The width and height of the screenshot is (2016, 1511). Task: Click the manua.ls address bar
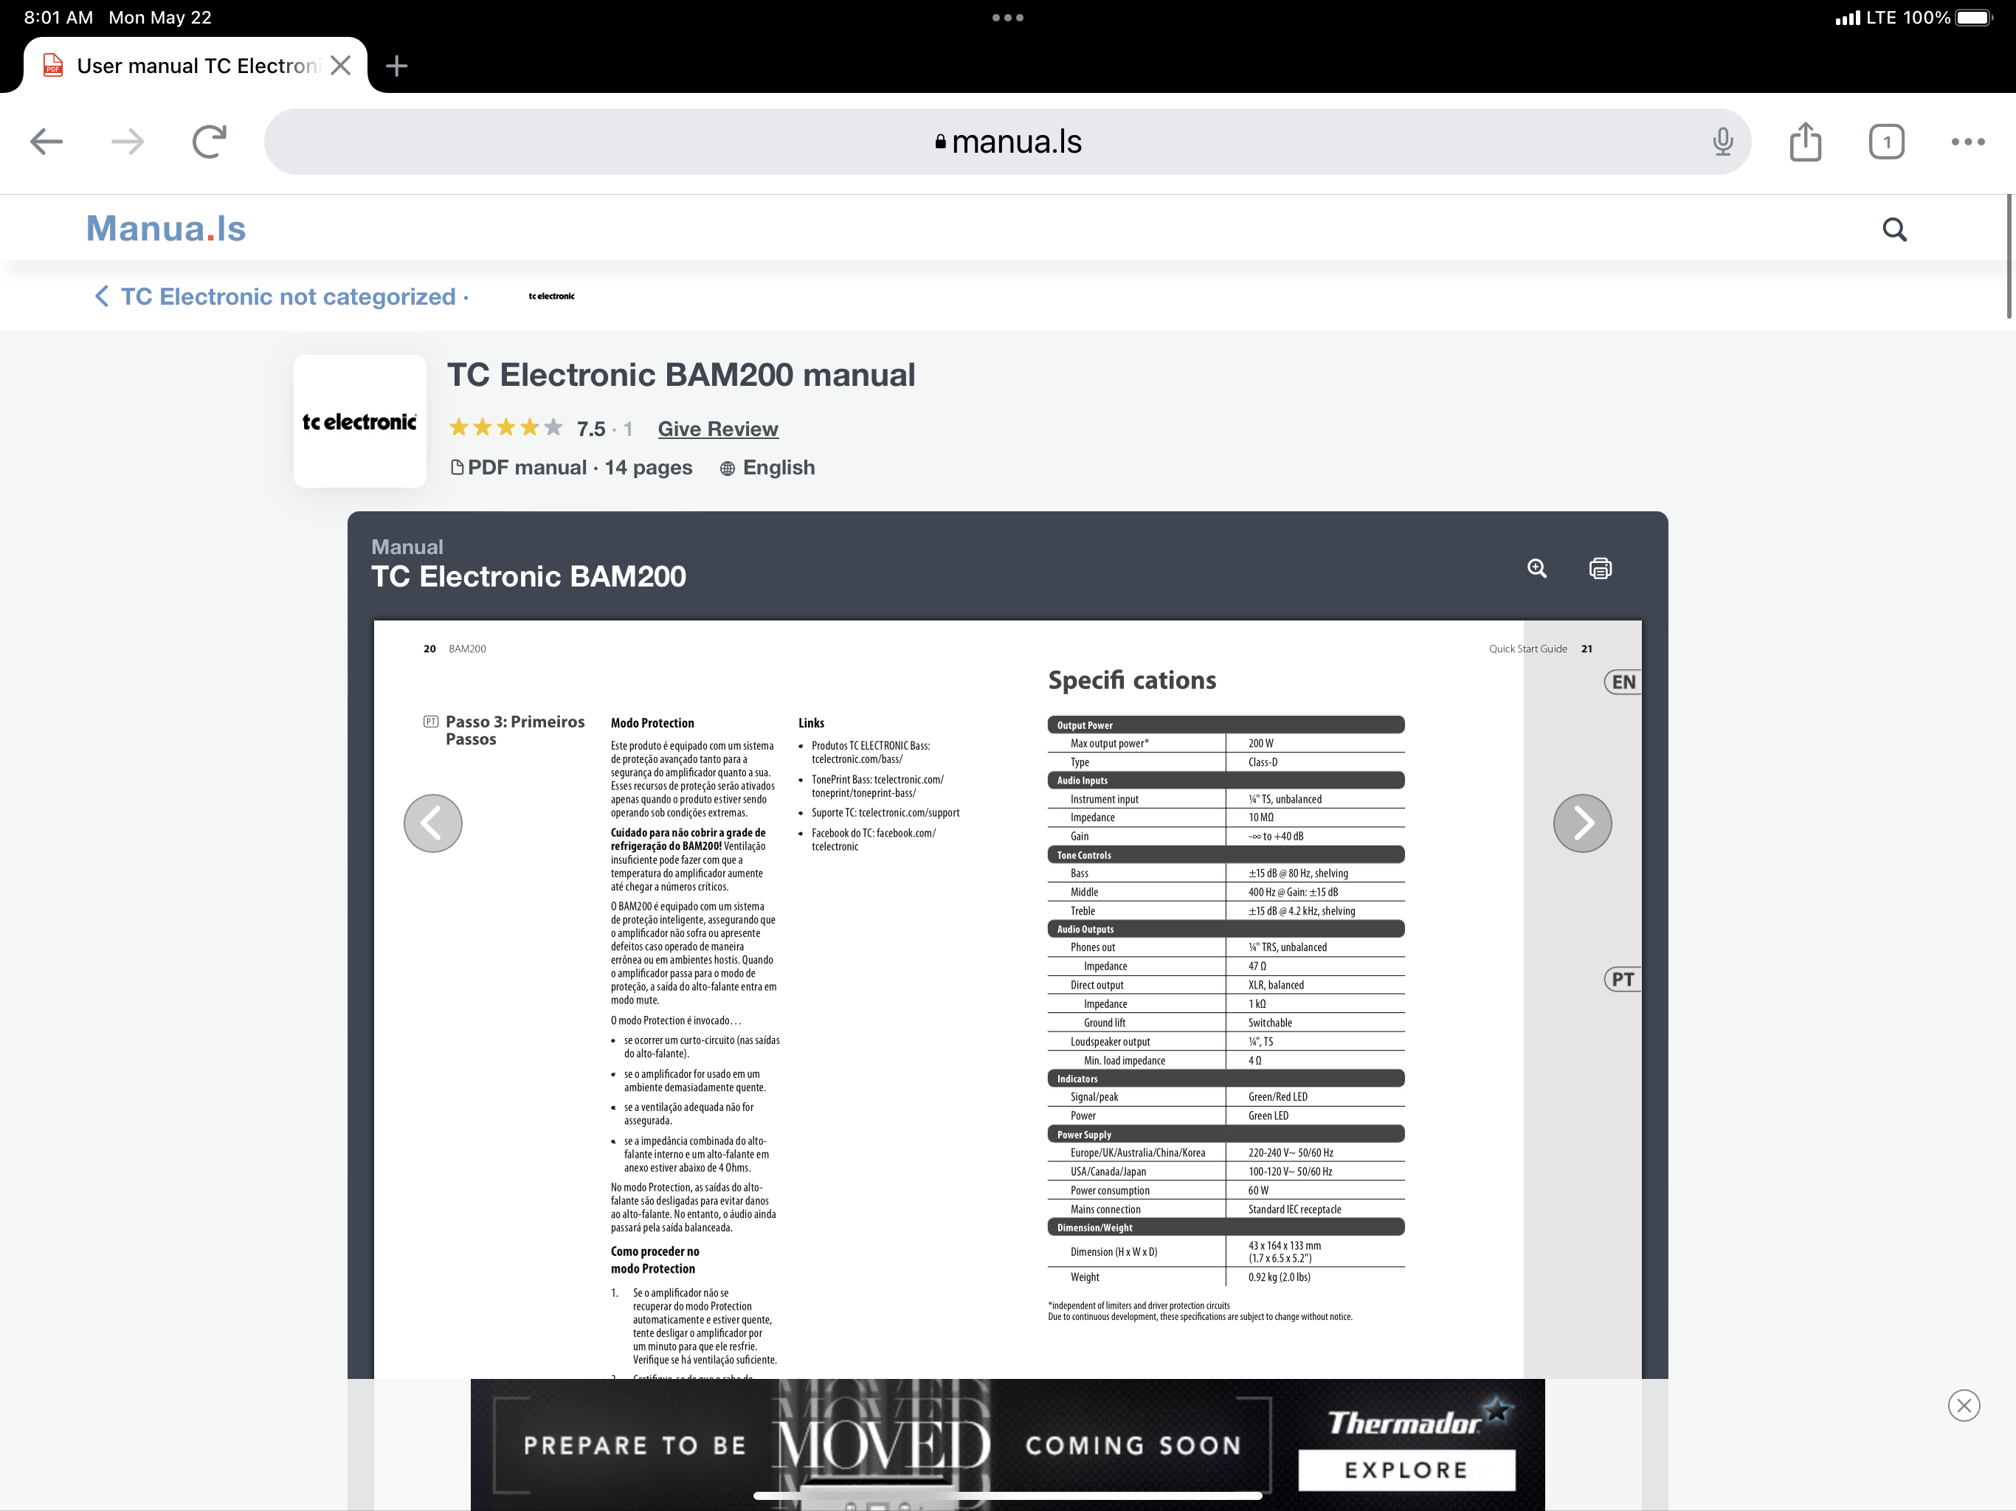tap(1007, 141)
